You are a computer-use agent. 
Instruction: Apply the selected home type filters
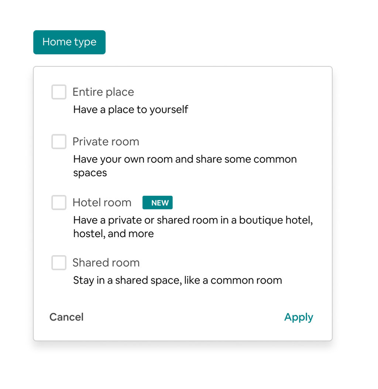coord(299,317)
